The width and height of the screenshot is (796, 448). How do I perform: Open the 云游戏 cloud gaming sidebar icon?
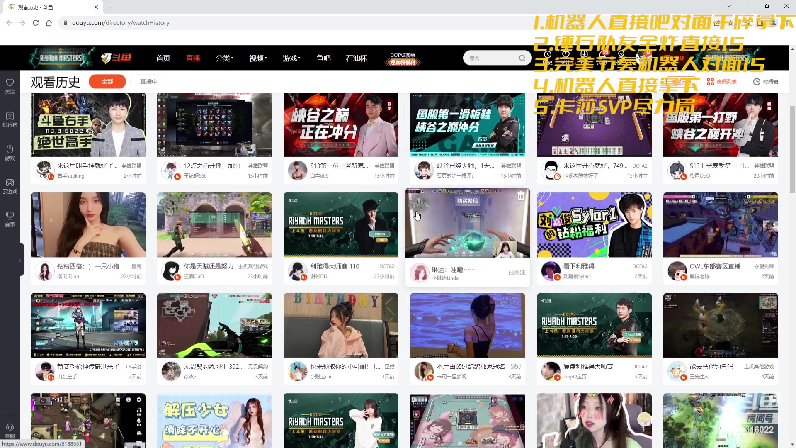10,186
